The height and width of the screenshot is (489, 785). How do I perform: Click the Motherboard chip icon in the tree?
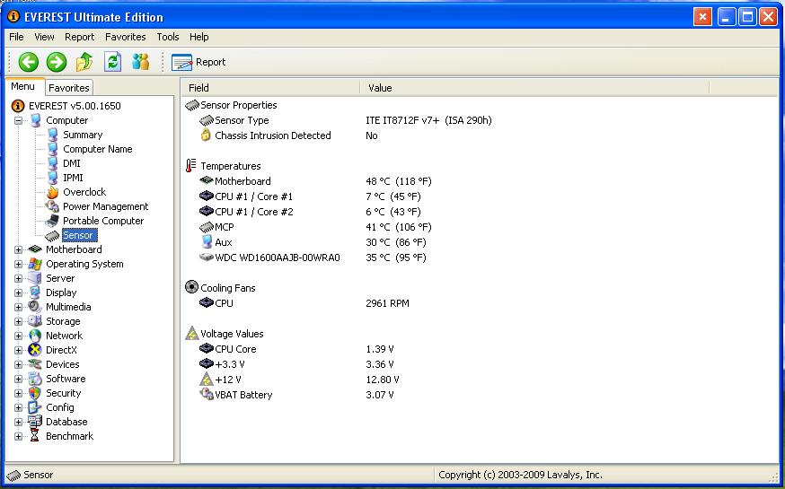coord(35,249)
